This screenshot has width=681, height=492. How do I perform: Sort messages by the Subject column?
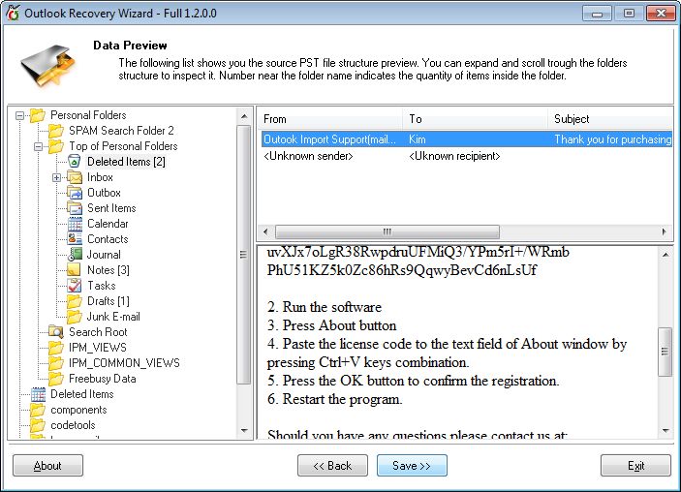point(610,119)
